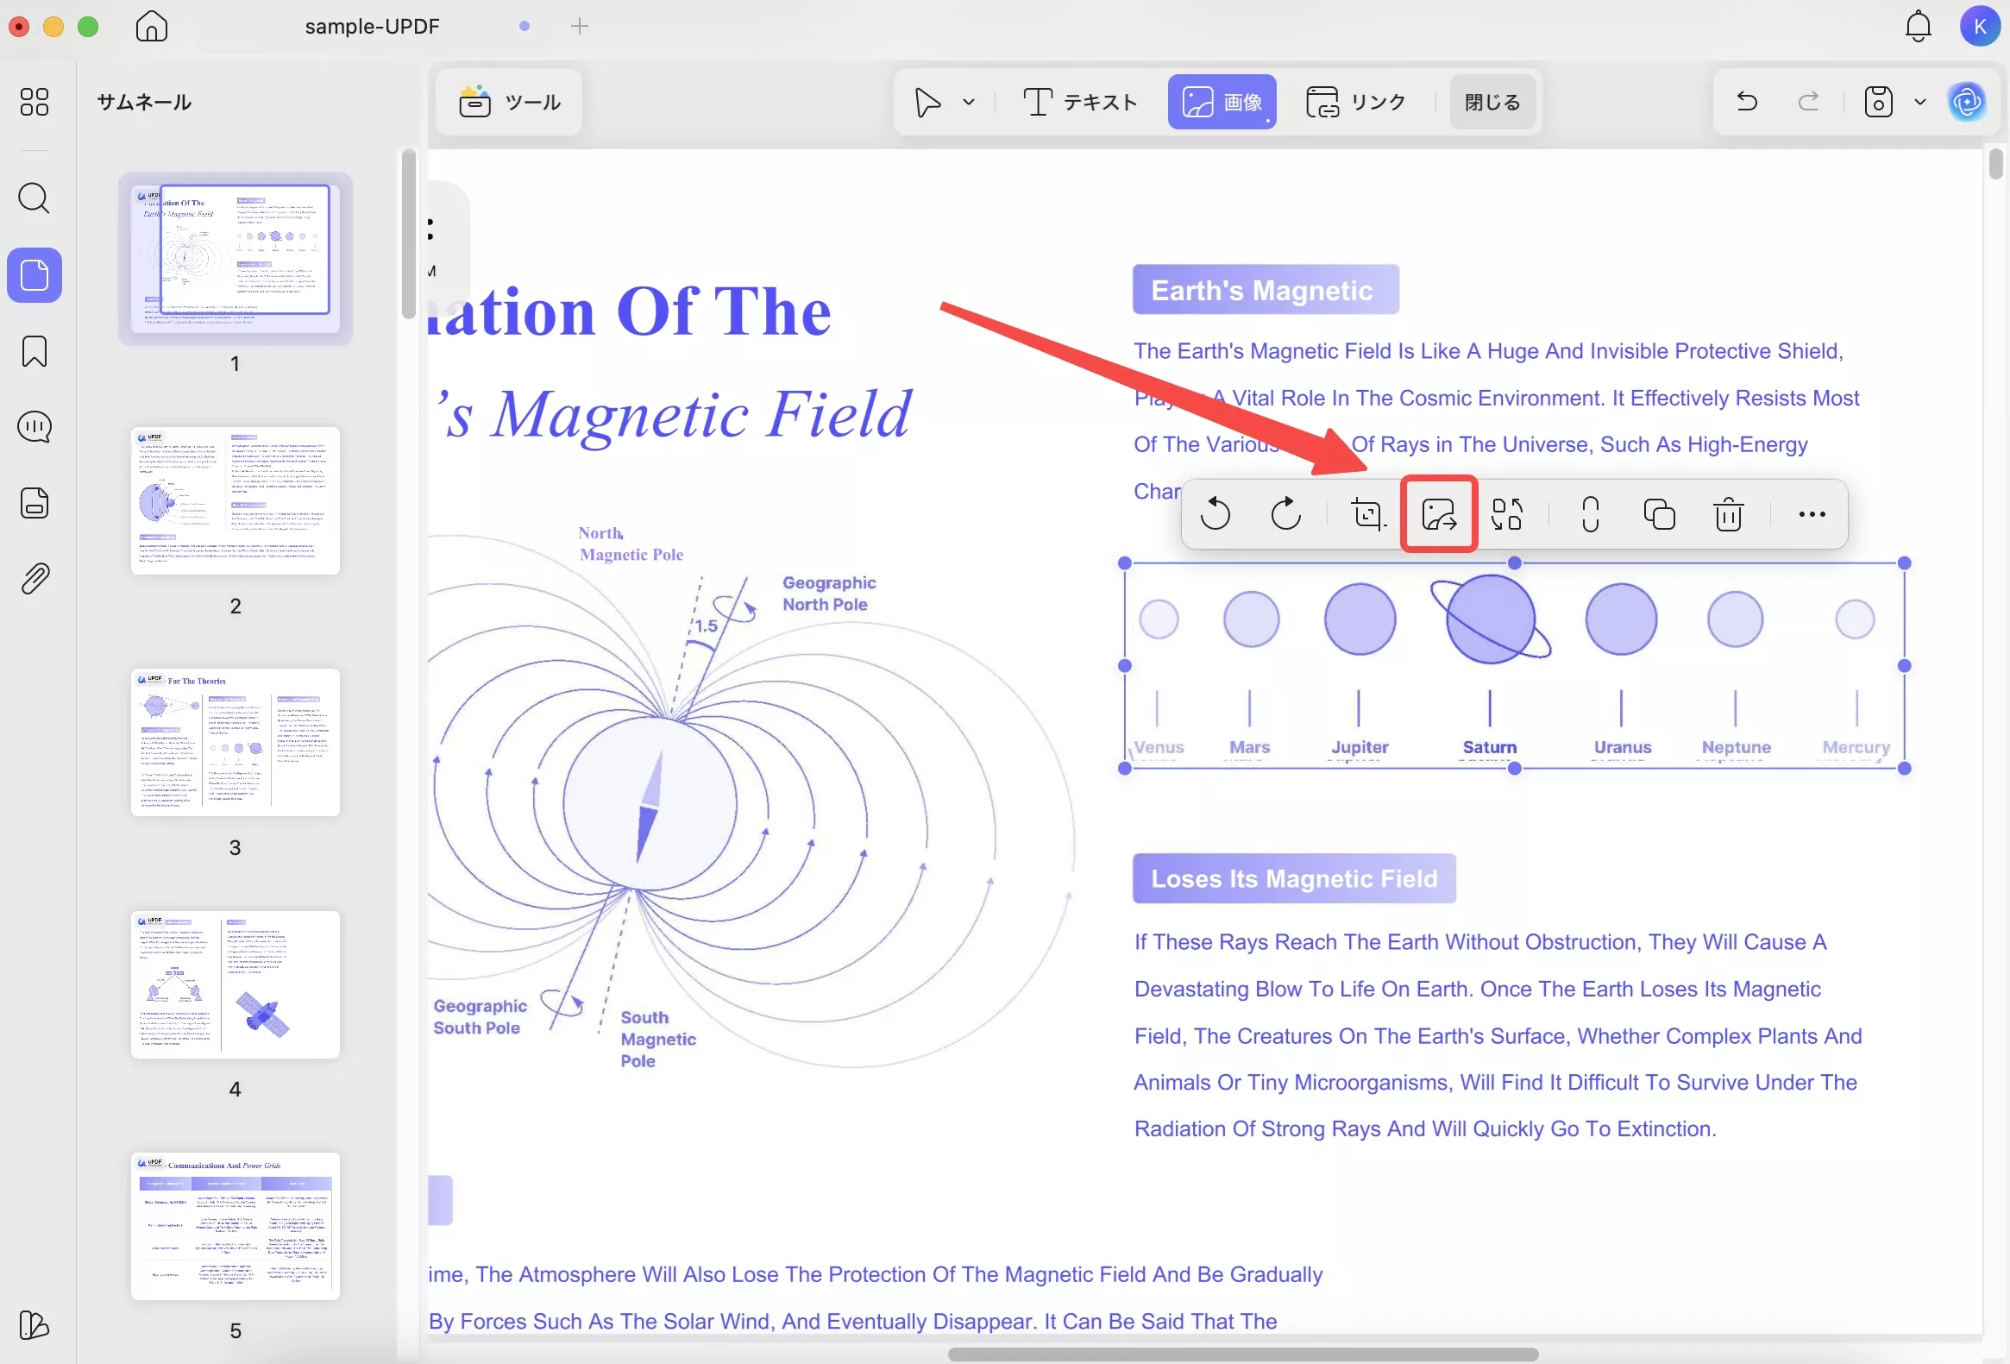
Task: Switch to the リンク edit tab
Action: pos(1355,102)
